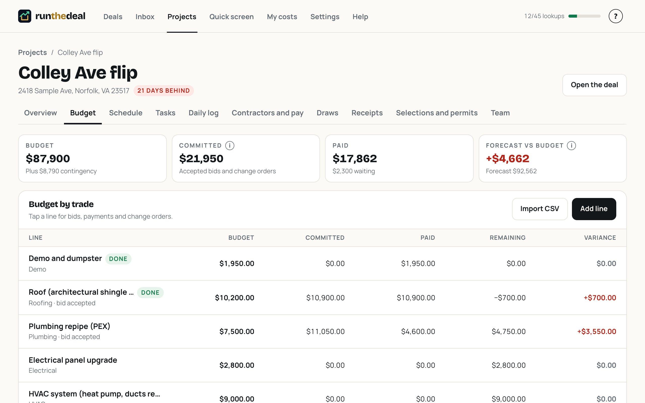The width and height of the screenshot is (645, 403).
Task: Click the Import CSV button
Action: tap(539, 209)
